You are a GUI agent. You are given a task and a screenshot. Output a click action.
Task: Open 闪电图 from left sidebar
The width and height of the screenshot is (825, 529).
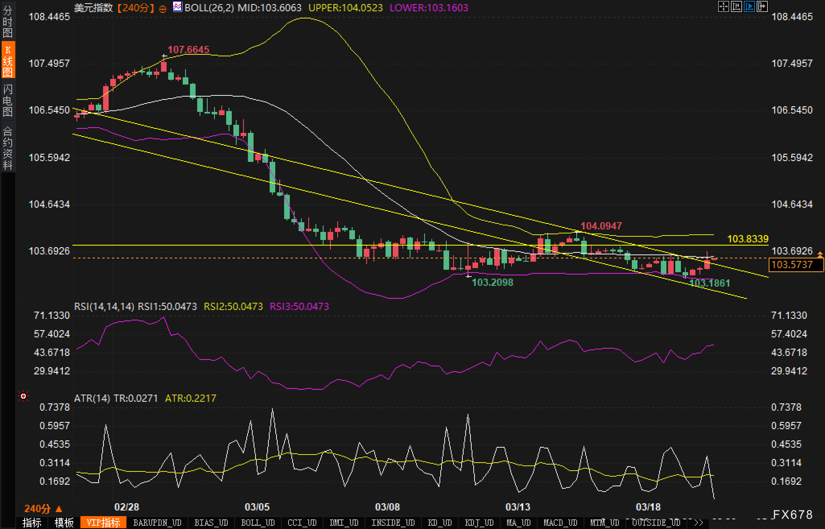(8, 100)
